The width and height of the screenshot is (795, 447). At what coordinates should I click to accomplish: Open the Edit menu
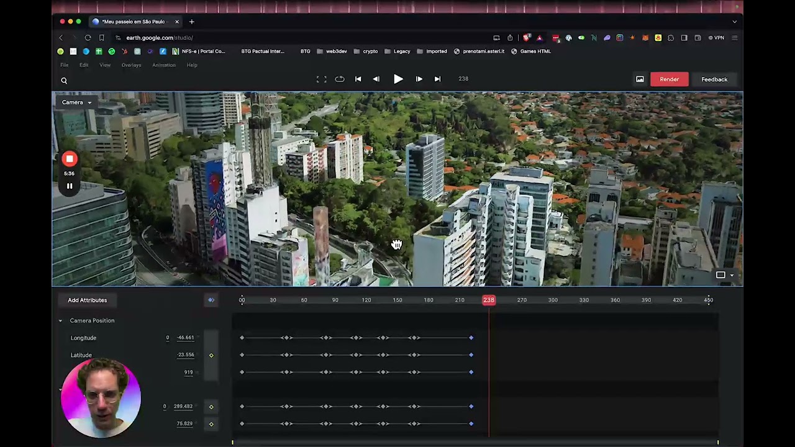pyautogui.click(x=84, y=65)
